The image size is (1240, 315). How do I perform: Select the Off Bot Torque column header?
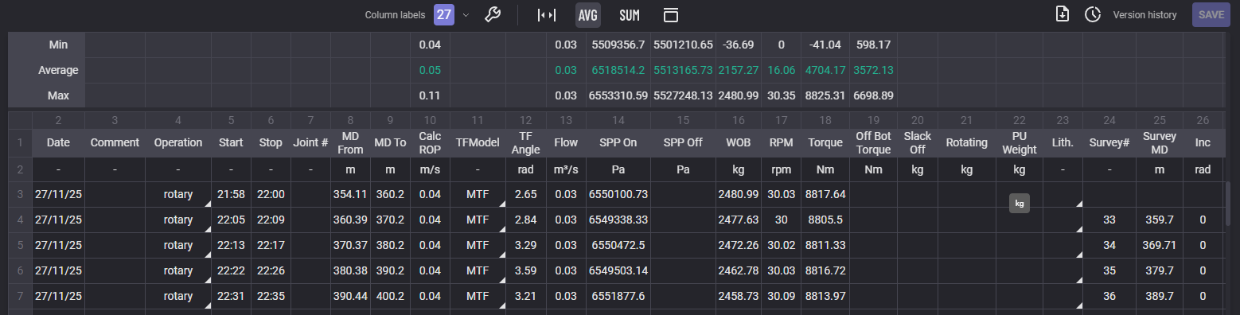click(873, 143)
